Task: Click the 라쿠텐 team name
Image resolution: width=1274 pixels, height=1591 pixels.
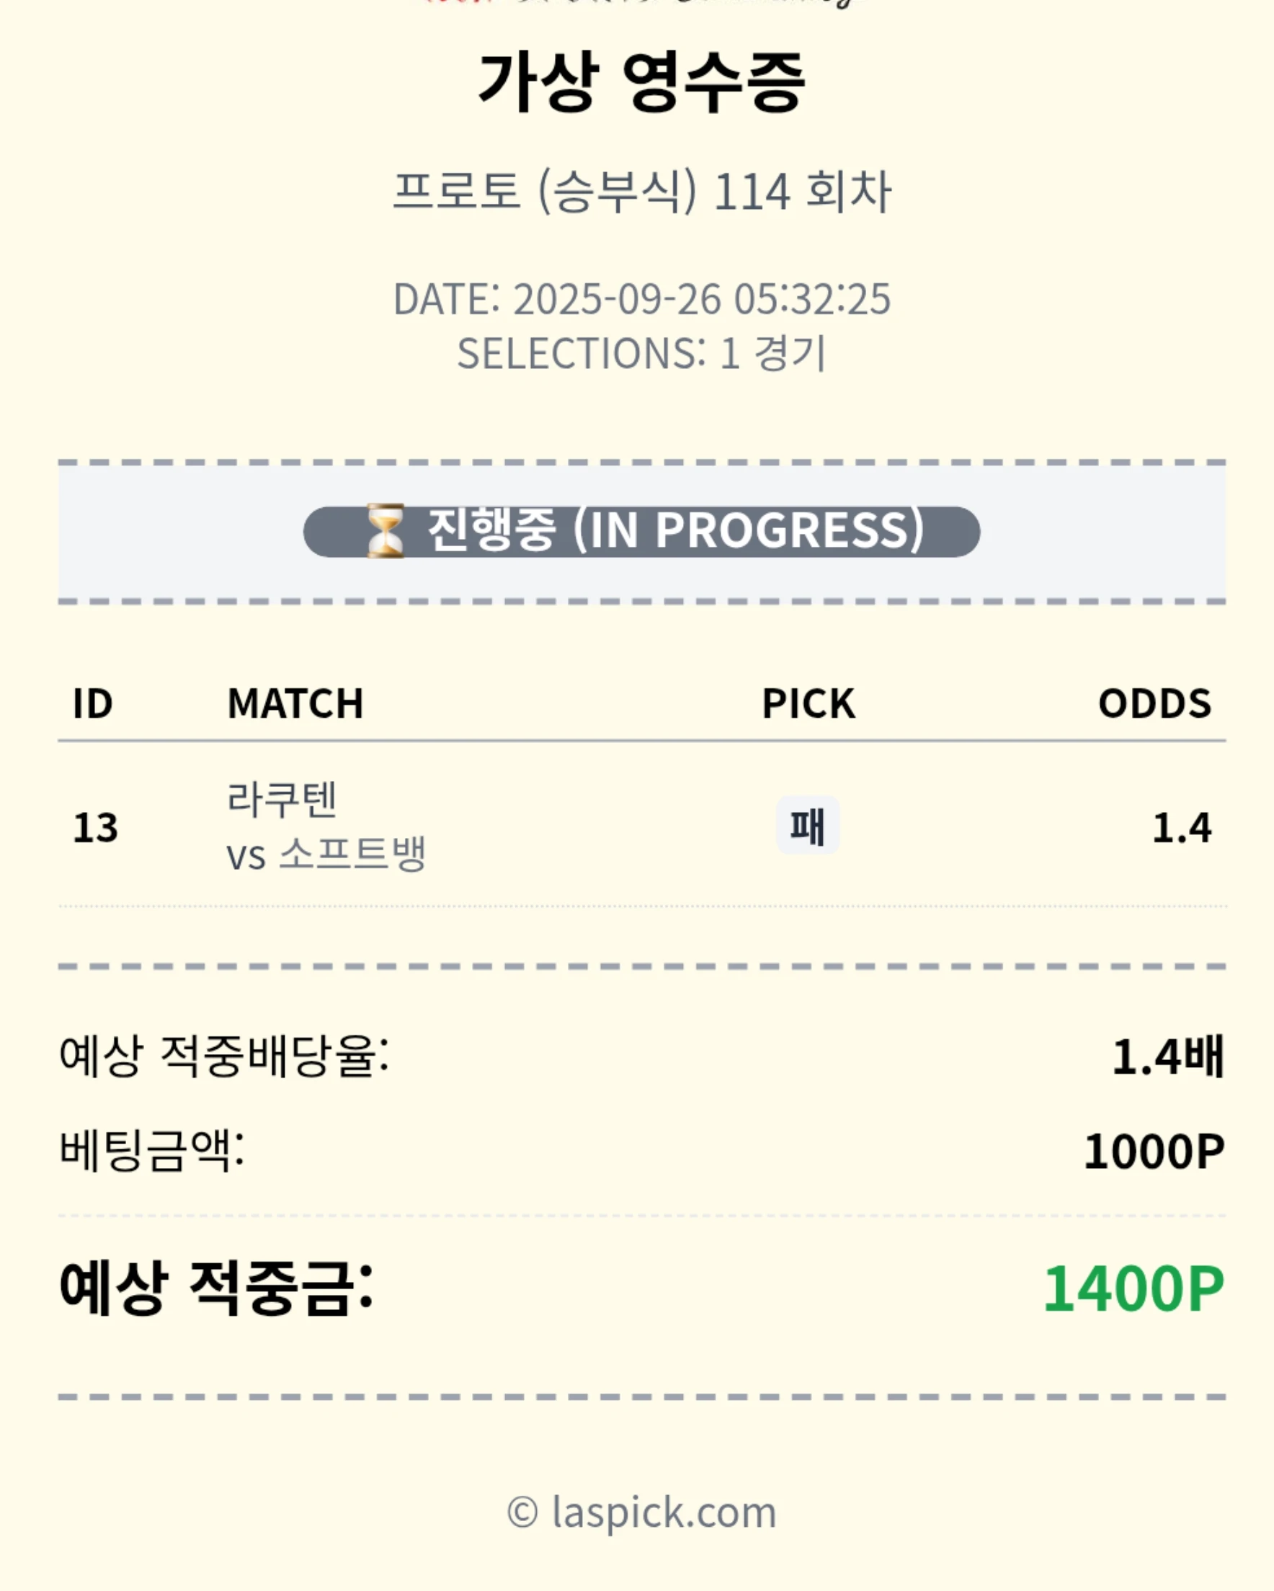Action: (x=281, y=799)
